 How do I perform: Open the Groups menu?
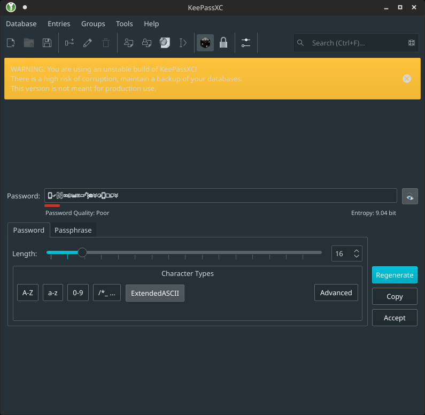pyautogui.click(x=93, y=24)
